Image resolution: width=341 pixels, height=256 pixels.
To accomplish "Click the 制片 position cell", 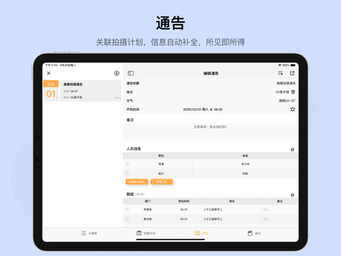I will tap(161, 174).
